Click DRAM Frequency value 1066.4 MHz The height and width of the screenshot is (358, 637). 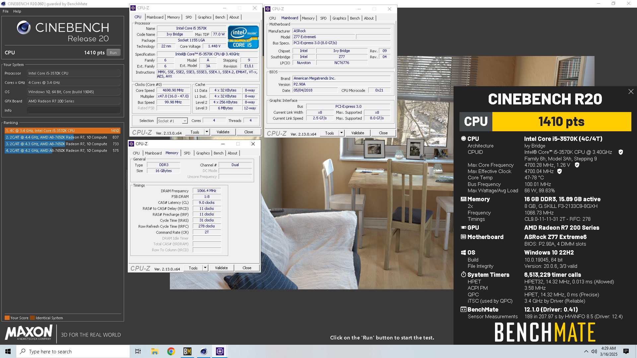point(207,191)
